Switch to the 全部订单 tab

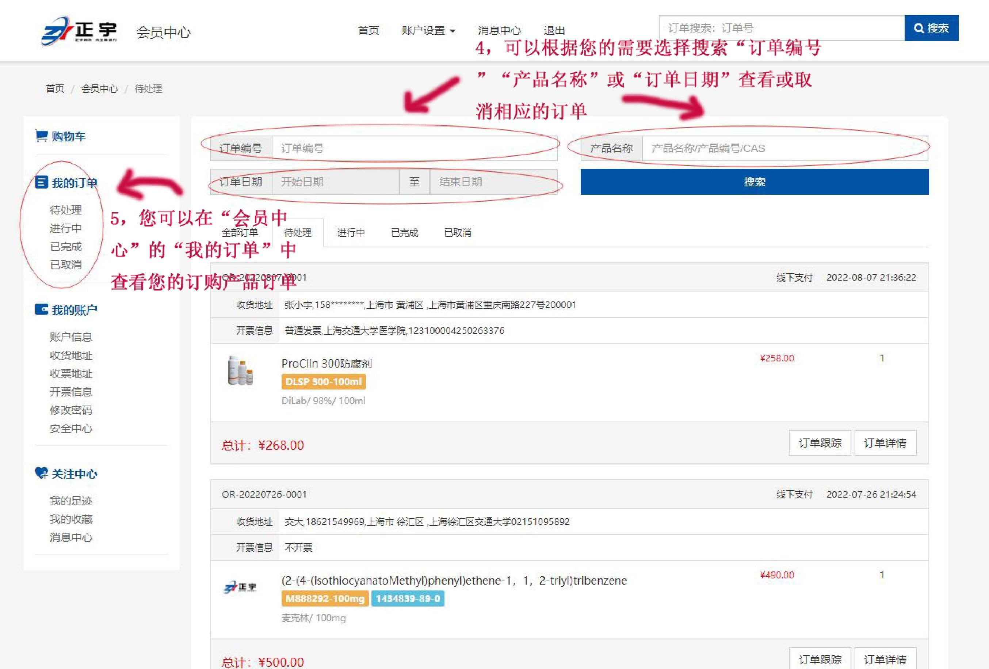tap(240, 232)
